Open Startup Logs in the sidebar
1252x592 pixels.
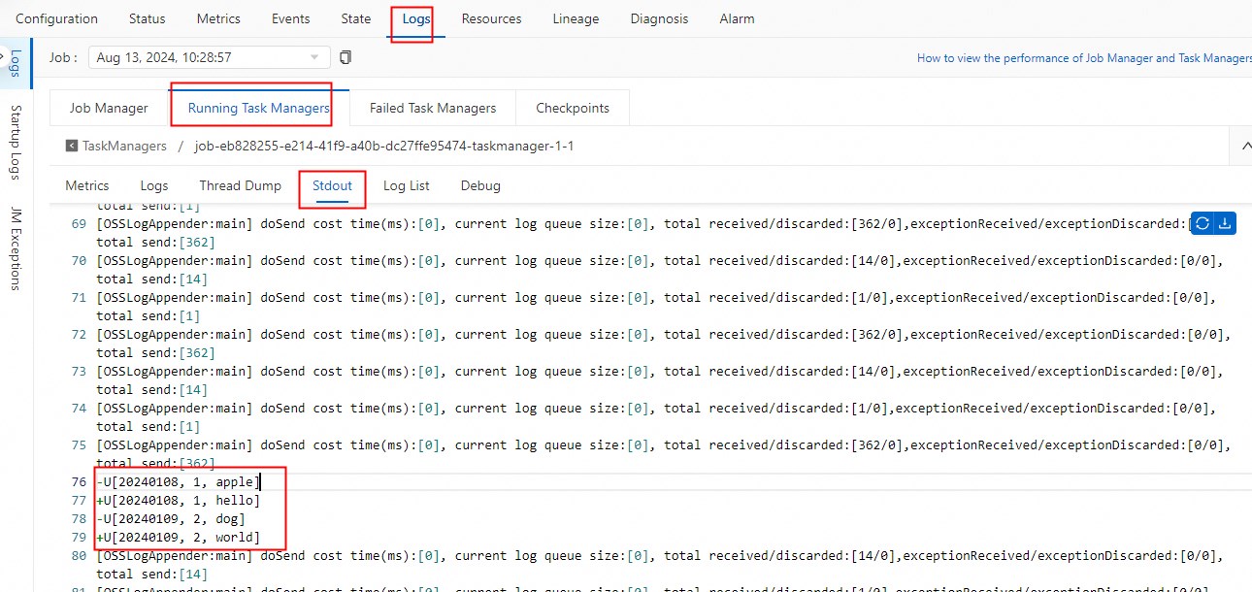(x=15, y=142)
